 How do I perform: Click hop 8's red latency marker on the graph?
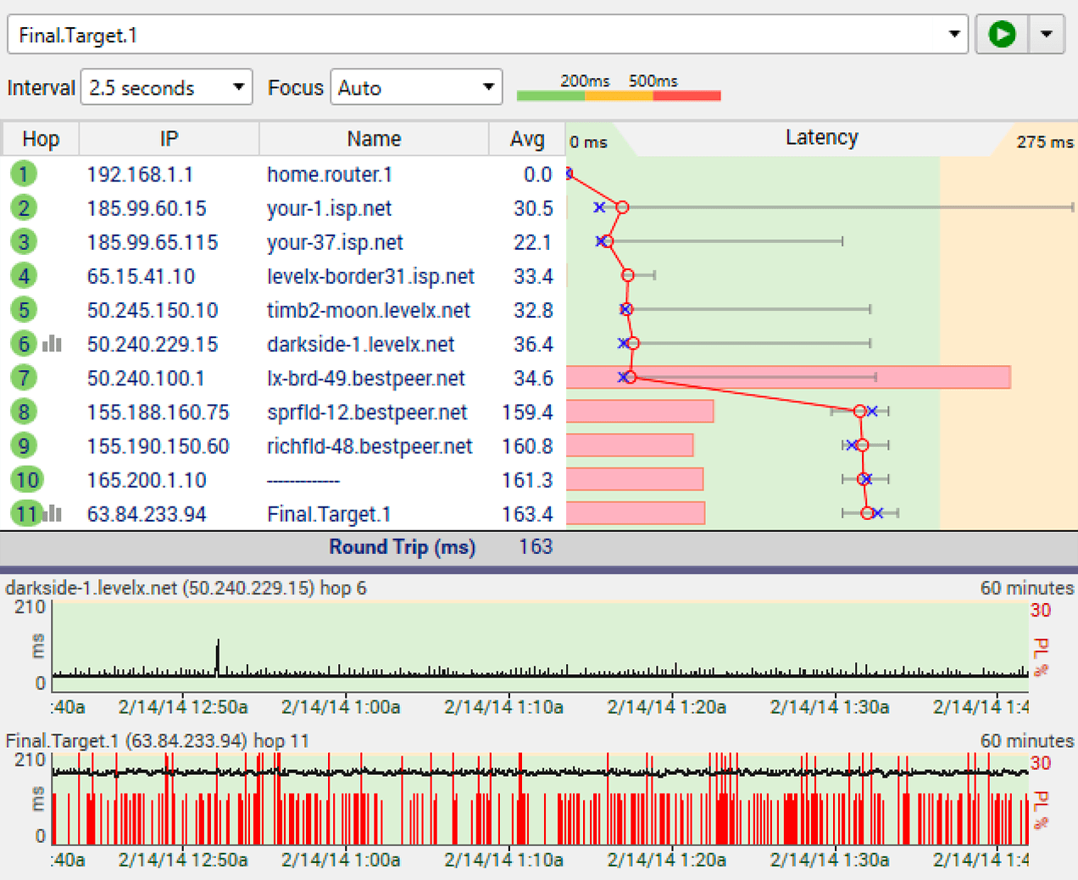860,411
